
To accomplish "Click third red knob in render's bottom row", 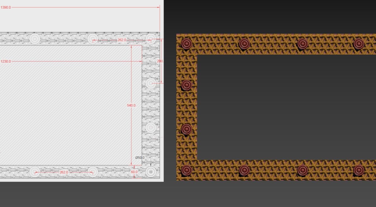I will click(x=303, y=170).
